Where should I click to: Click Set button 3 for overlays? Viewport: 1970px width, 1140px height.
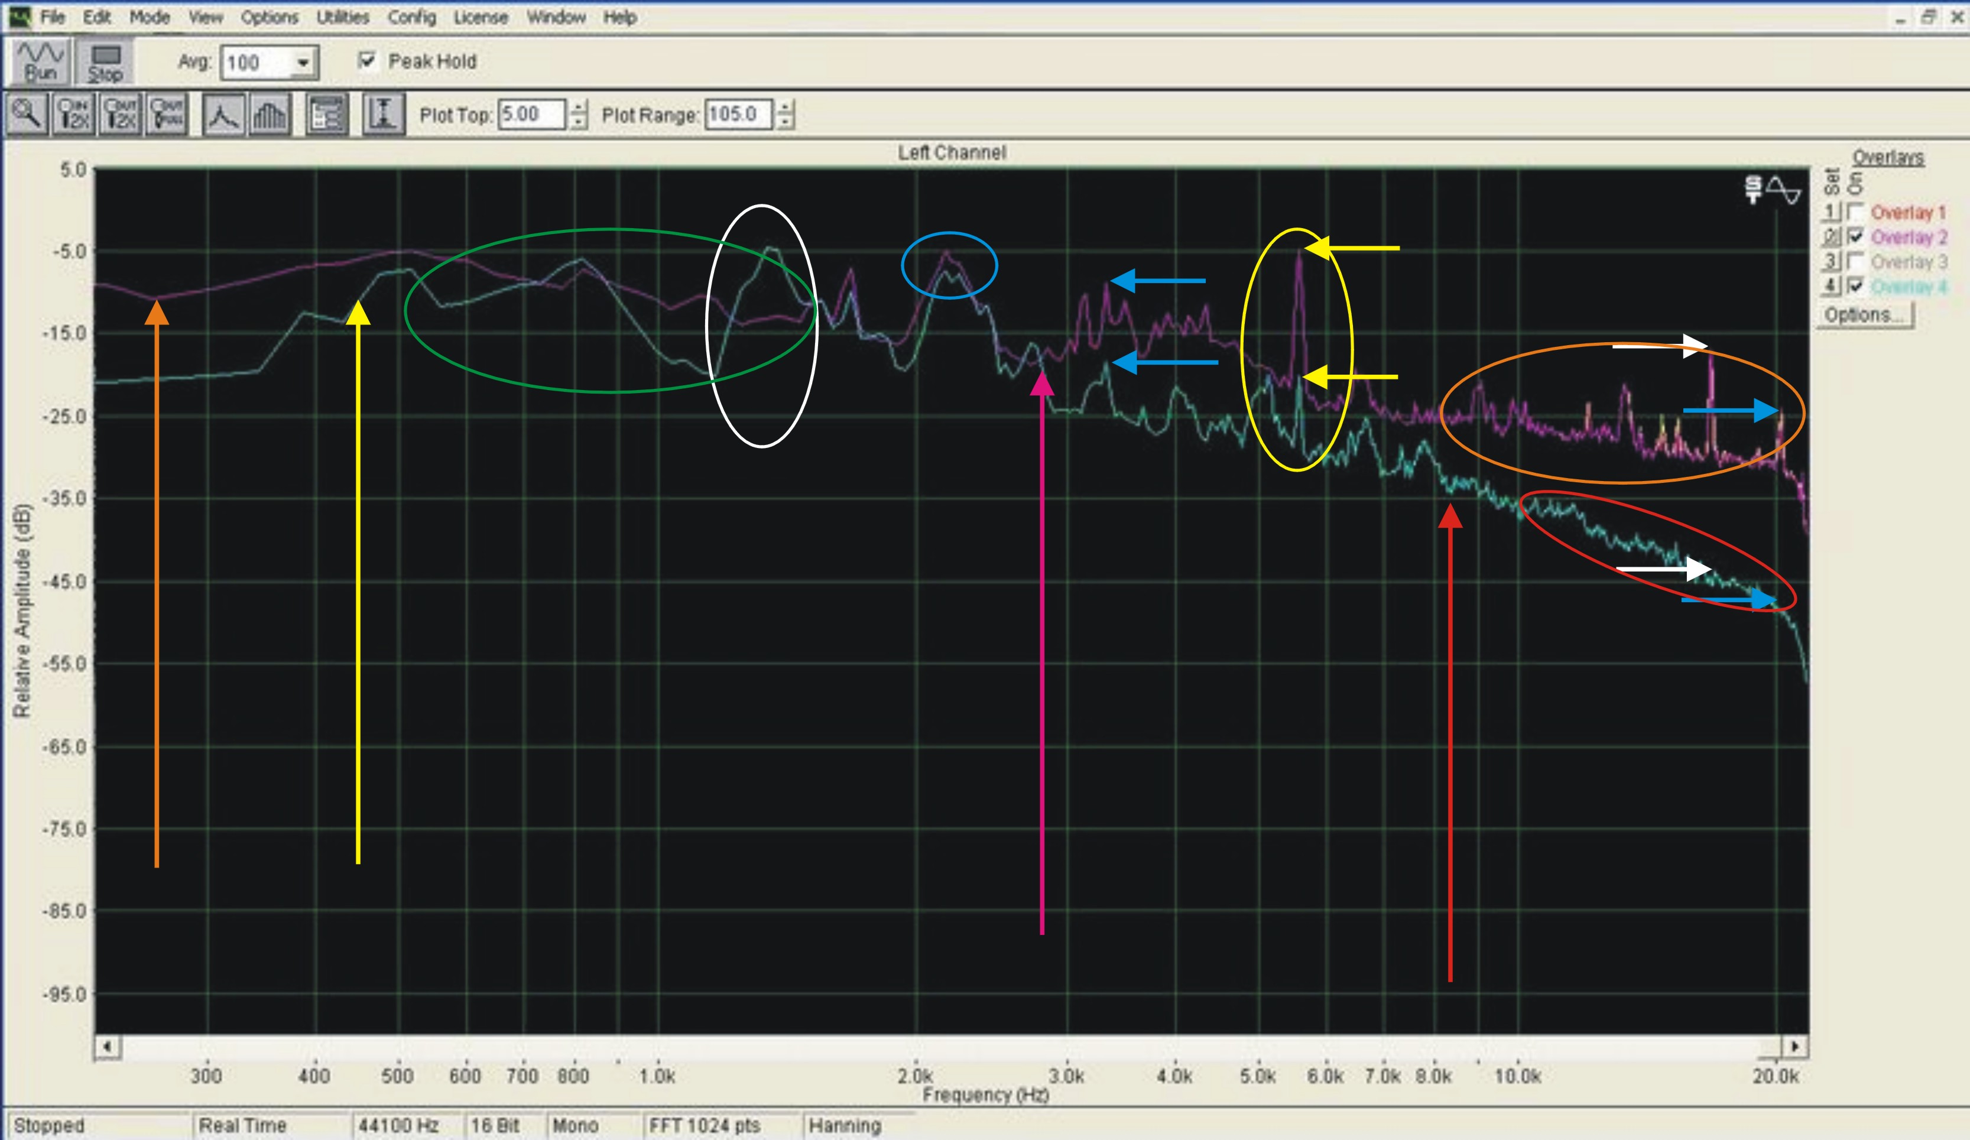pyautogui.click(x=1832, y=261)
